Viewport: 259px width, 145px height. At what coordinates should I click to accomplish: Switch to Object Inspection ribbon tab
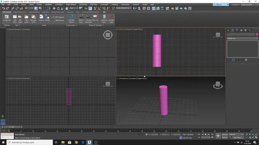20,12
